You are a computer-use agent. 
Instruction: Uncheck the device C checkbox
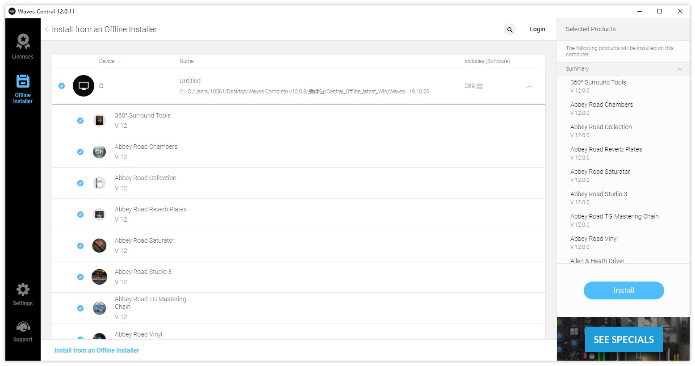(x=62, y=86)
